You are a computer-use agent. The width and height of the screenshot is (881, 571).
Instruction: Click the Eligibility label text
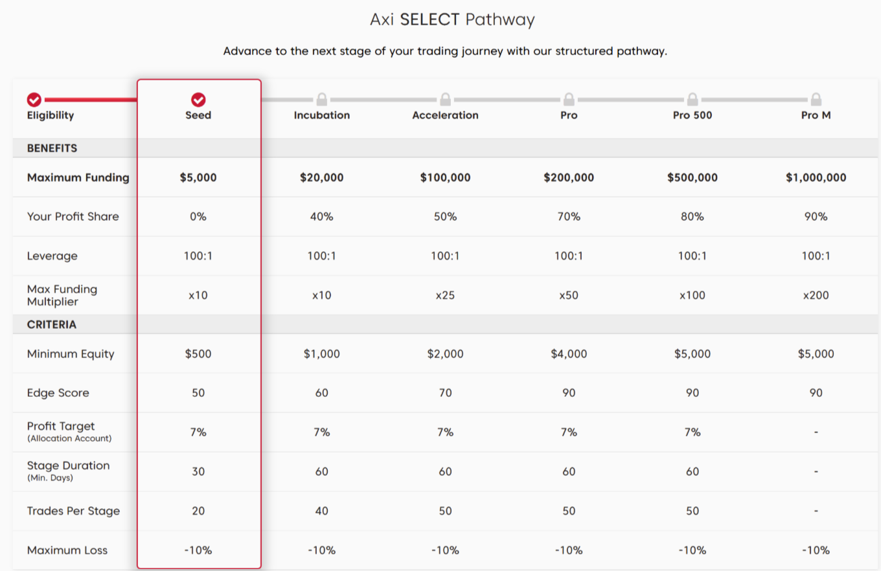pos(51,115)
